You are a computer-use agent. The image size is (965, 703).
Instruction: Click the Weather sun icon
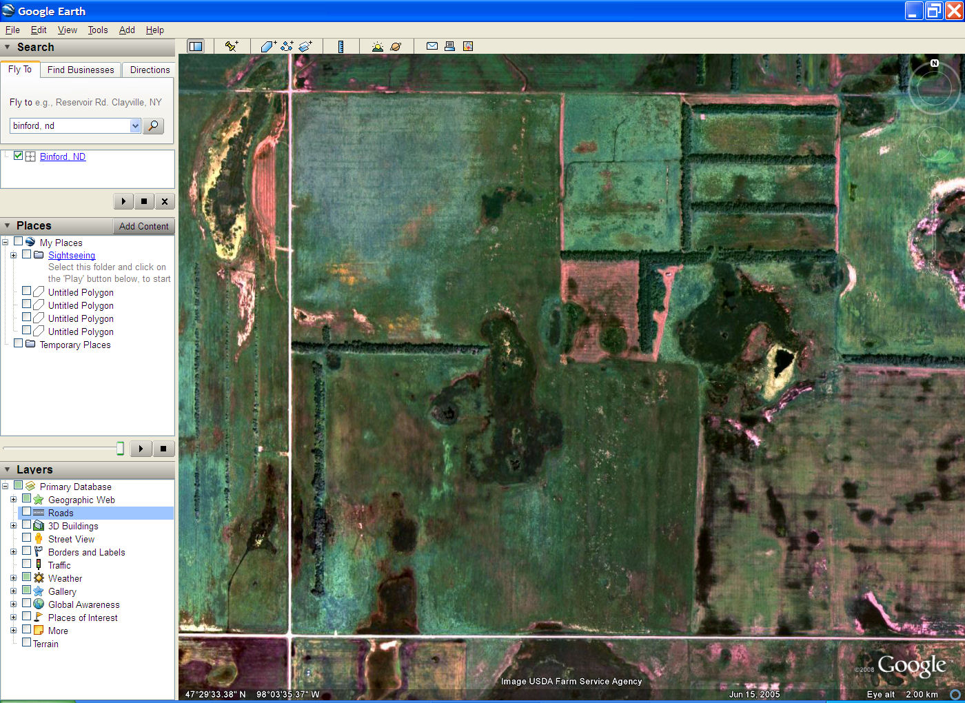39,578
